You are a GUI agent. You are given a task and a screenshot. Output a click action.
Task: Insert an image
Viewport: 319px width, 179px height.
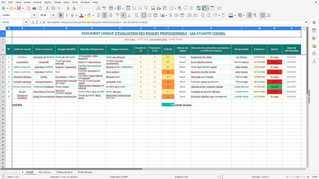[153, 8]
